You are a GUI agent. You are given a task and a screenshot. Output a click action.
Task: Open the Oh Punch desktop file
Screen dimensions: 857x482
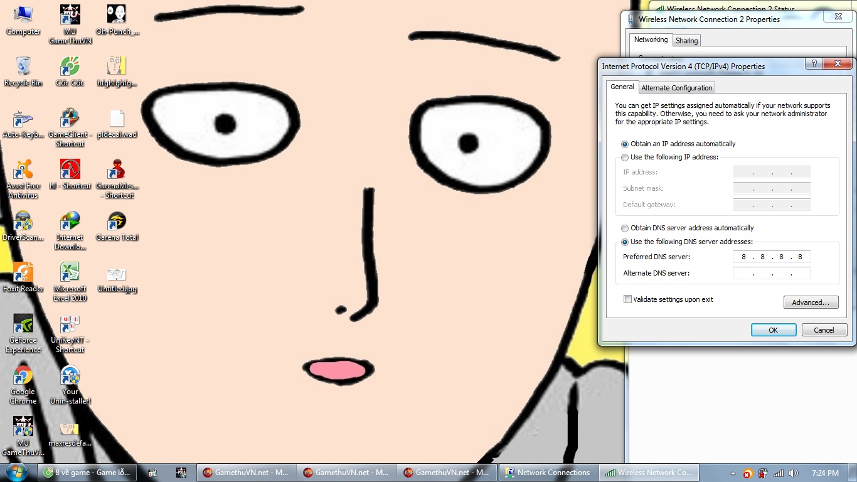click(117, 20)
